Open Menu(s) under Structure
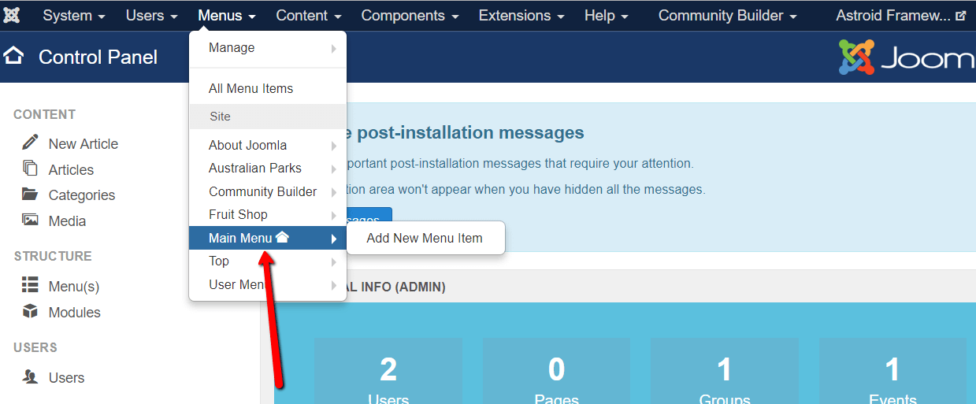The image size is (976, 404). [x=74, y=286]
